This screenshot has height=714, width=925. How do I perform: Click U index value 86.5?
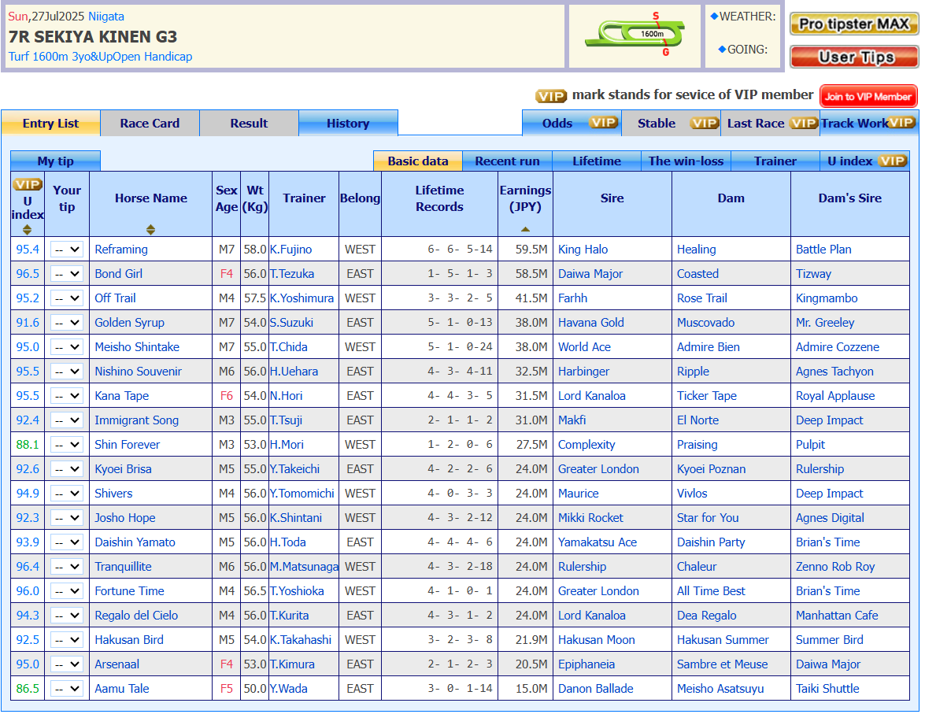tap(28, 689)
